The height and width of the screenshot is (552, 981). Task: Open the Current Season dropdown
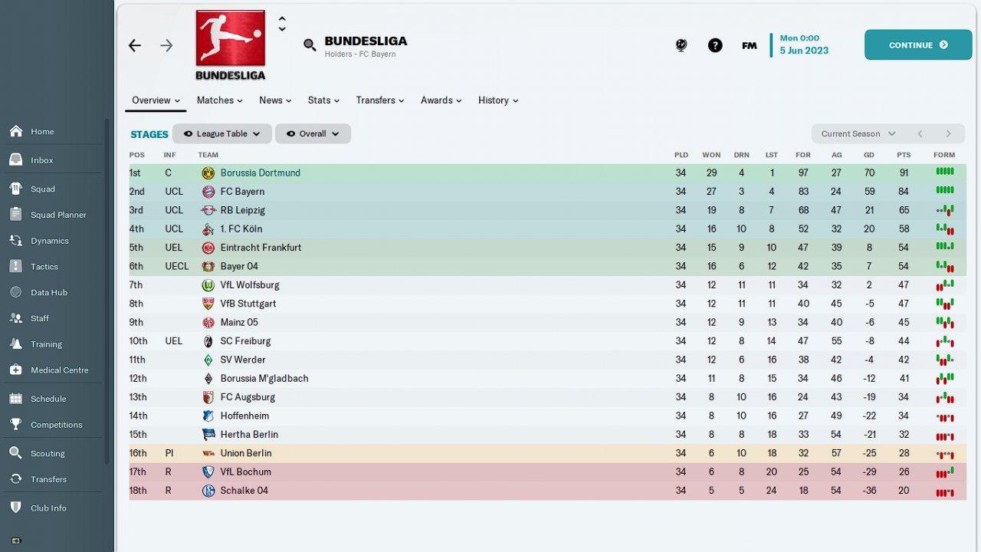(858, 133)
